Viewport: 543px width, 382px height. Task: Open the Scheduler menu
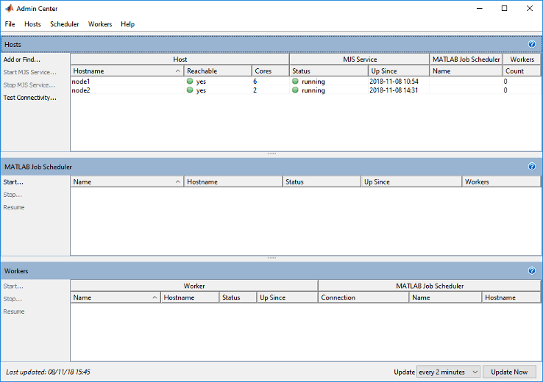pos(65,24)
